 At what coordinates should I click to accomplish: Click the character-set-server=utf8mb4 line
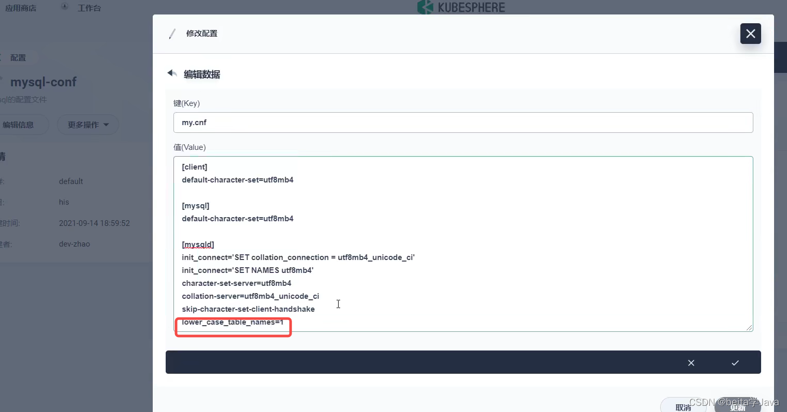pos(237,283)
